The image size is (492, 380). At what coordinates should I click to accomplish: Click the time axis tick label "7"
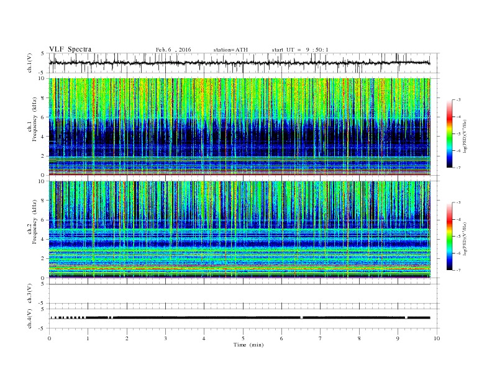321,338
